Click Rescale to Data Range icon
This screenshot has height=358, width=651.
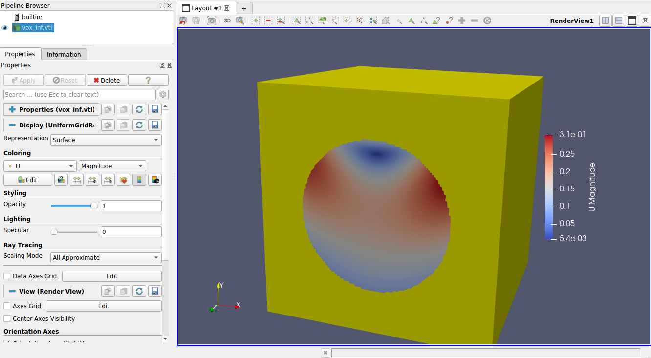(76, 180)
